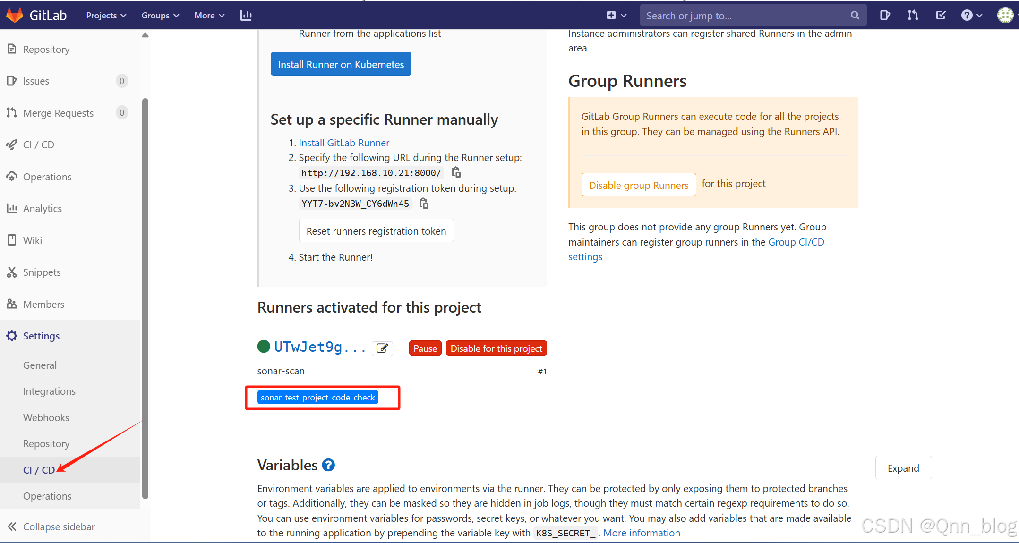1019x543 pixels.
Task: Open Webhooks settings page
Action: 46,417
